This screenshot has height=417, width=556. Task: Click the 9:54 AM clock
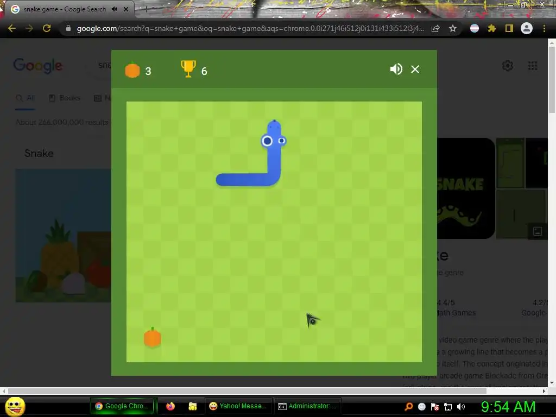508,407
